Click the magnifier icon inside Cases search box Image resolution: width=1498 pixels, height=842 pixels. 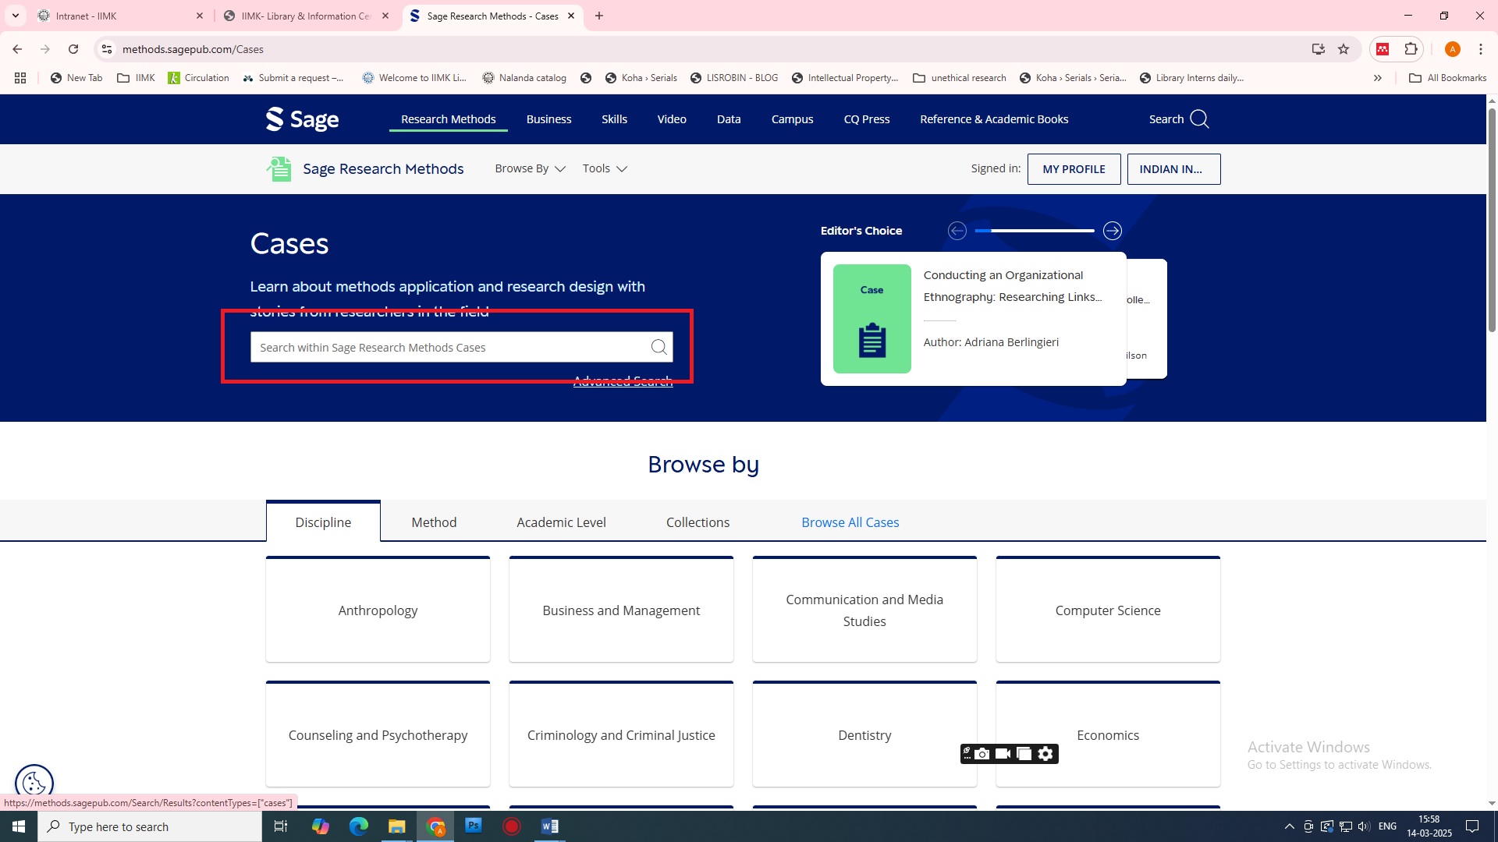658,348
